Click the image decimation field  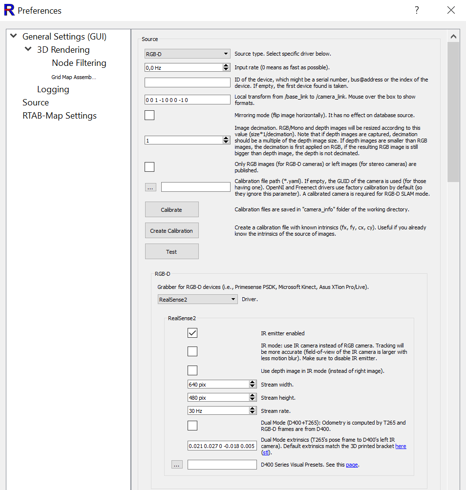[x=184, y=140]
